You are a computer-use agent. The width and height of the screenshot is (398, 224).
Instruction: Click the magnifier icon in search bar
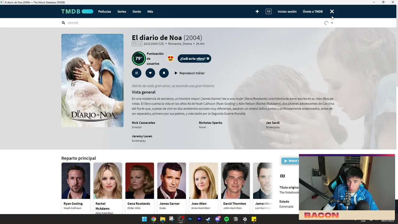click(63, 23)
